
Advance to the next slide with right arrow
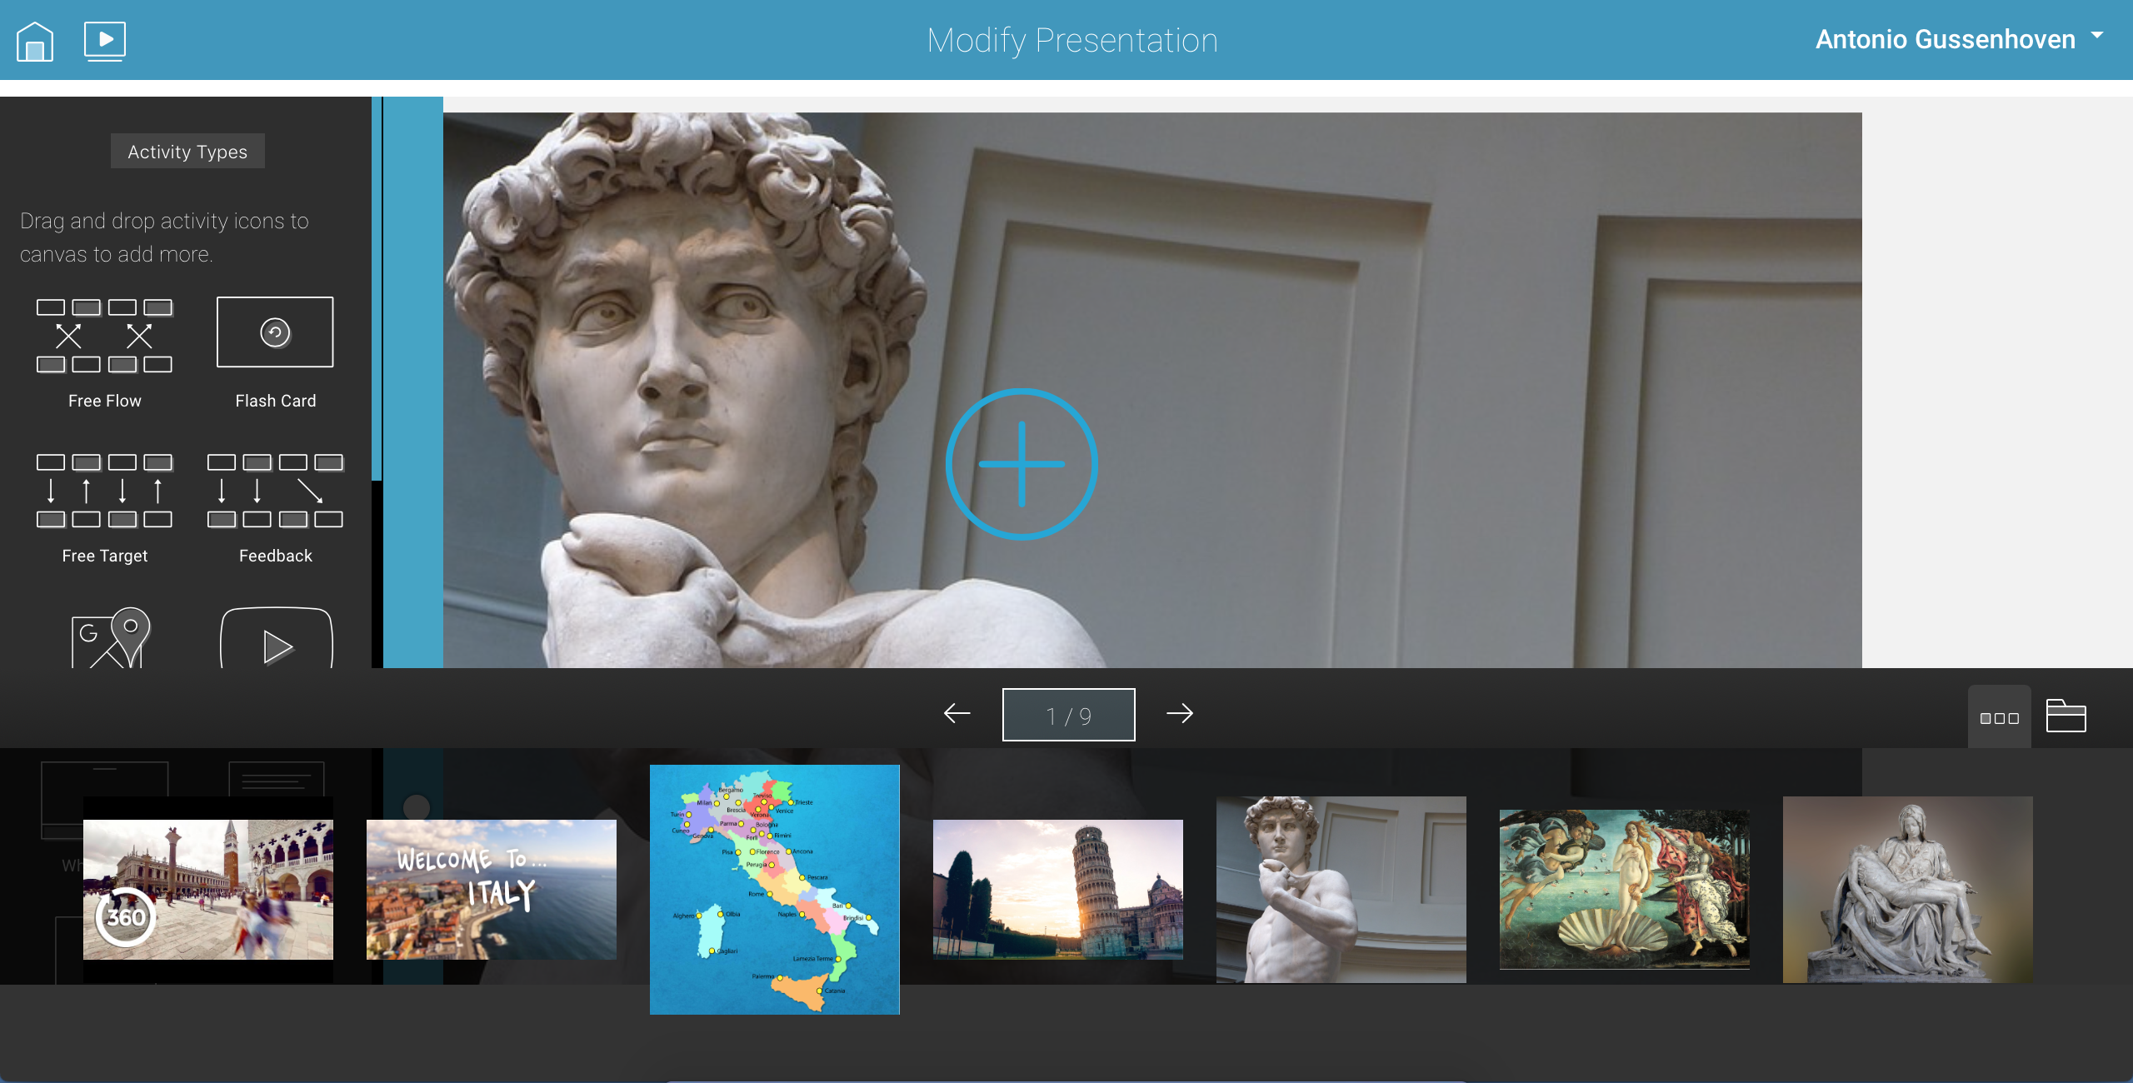pos(1182,713)
